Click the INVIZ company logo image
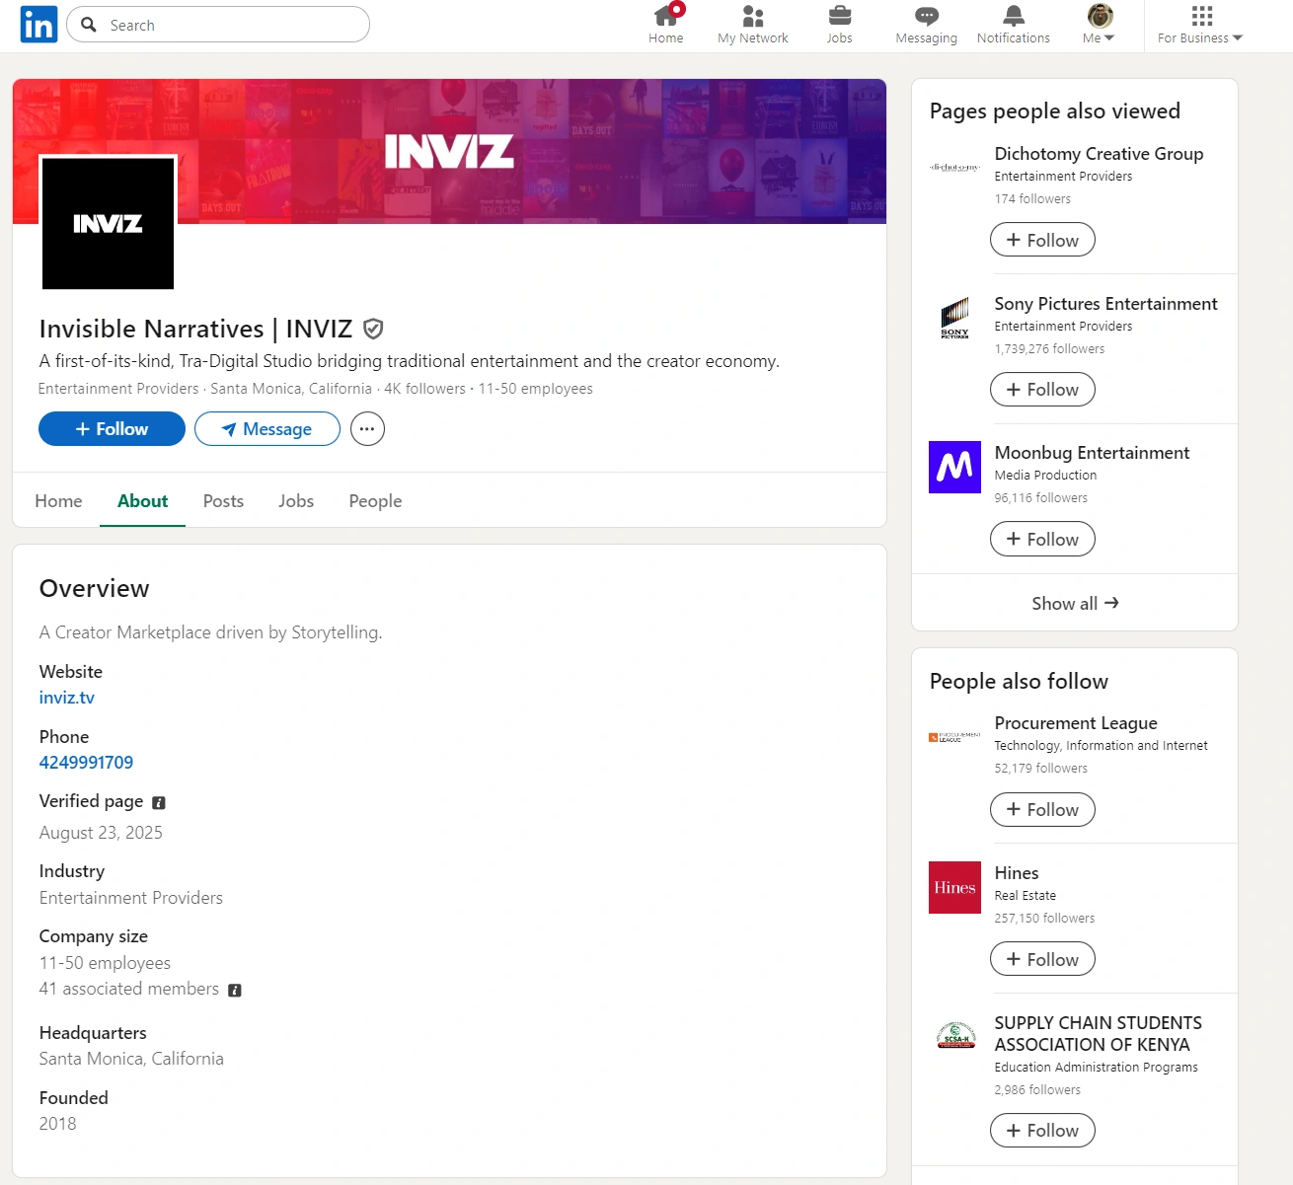This screenshot has height=1185, width=1293. (109, 223)
